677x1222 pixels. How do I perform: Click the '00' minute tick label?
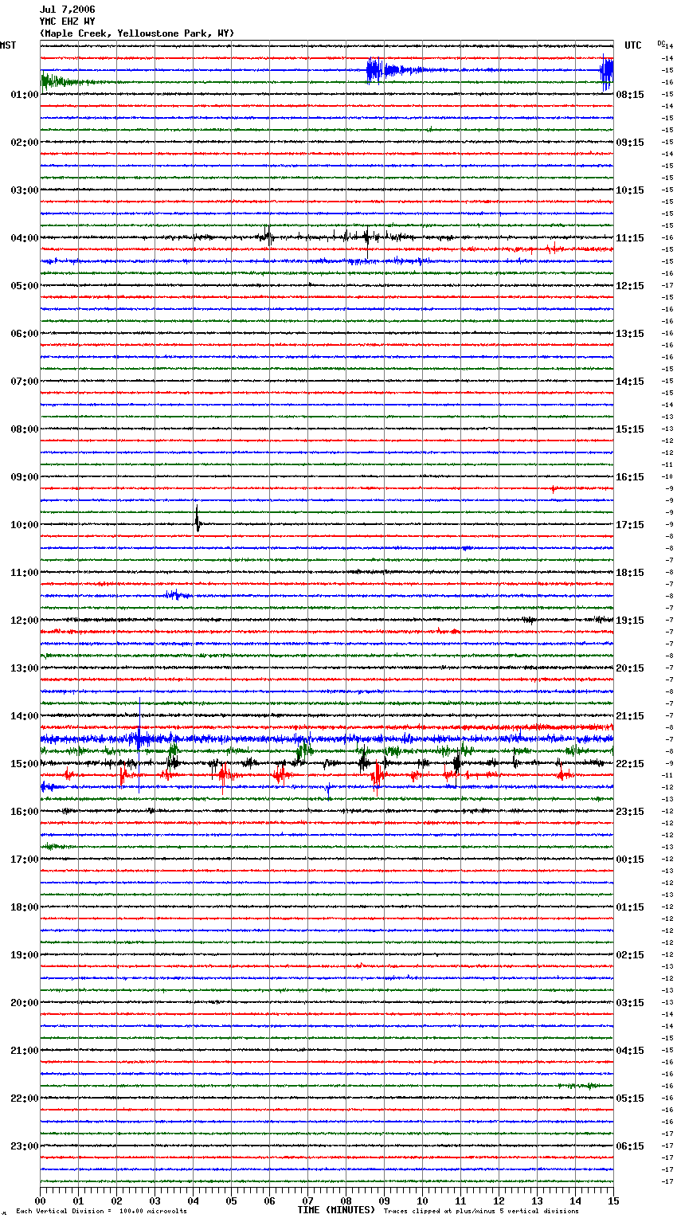pos(41,1200)
